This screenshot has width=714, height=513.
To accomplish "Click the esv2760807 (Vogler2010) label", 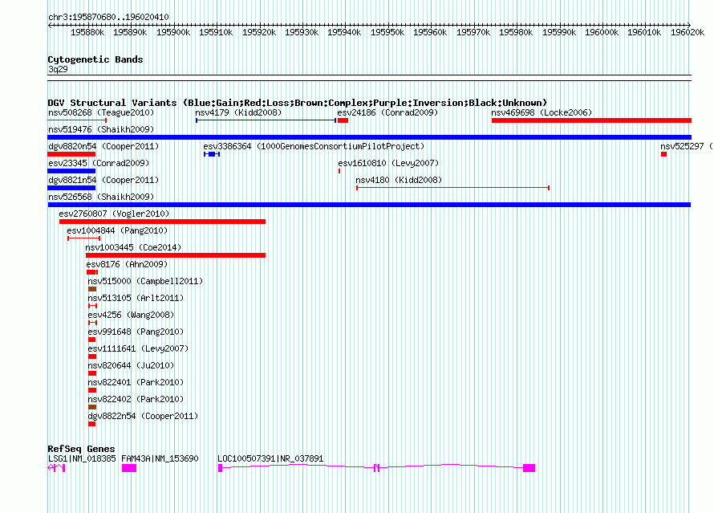I will (x=114, y=214).
